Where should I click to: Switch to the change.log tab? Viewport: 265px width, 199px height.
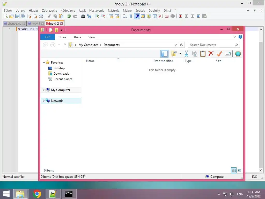click(x=14, y=24)
